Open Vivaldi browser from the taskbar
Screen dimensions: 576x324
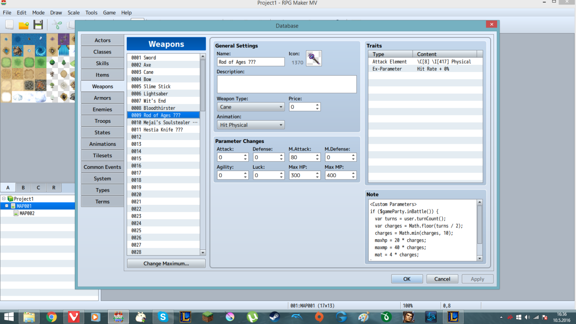point(73,317)
